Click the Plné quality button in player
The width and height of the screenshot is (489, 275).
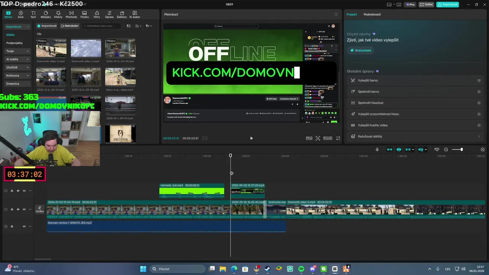(x=309, y=138)
